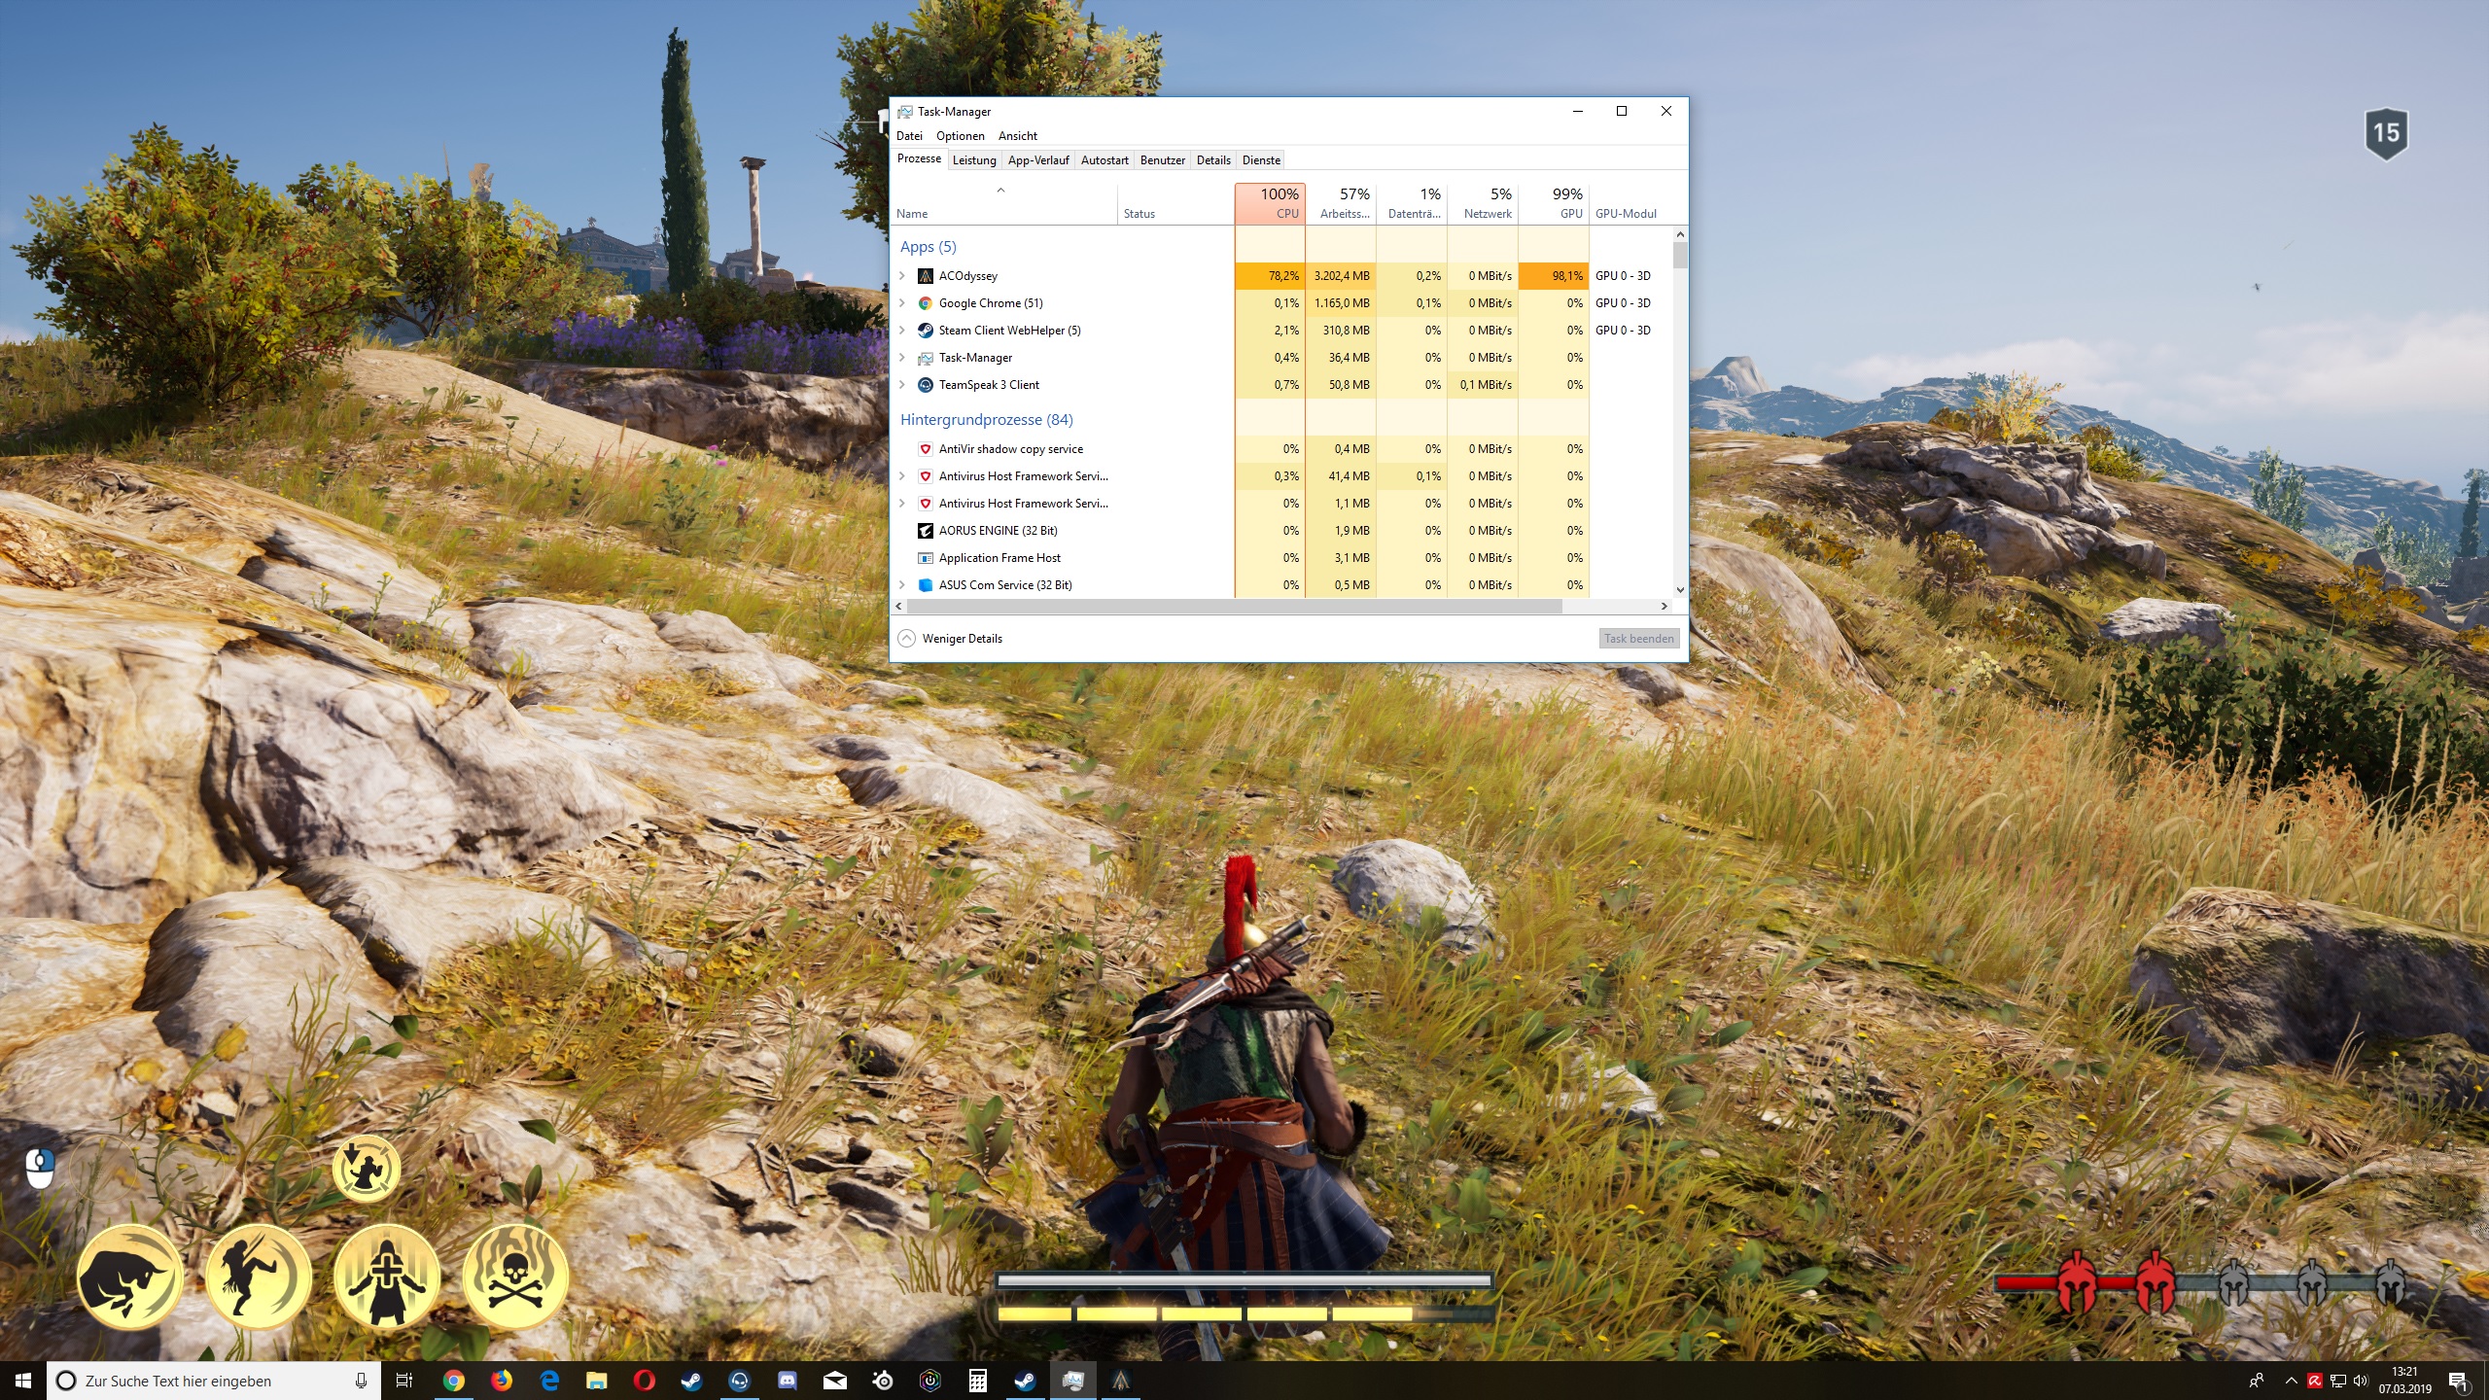This screenshot has width=2489, height=1400.
Task: Expand the Google Chrome process group
Action: [902, 303]
